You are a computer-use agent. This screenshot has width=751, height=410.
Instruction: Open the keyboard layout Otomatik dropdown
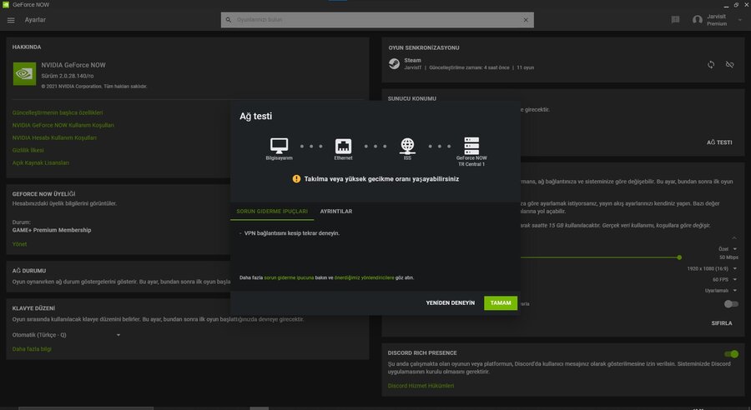point(66,335)
